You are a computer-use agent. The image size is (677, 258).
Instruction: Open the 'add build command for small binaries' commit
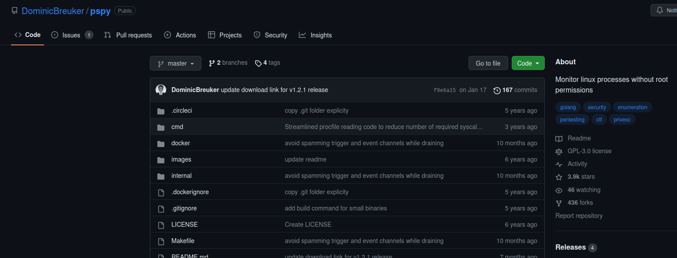point(336,208)
